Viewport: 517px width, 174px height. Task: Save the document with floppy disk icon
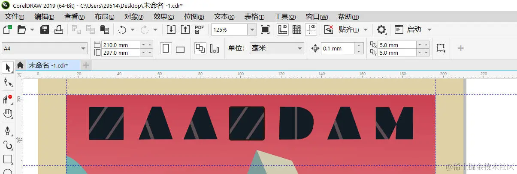tap(44, 29)
